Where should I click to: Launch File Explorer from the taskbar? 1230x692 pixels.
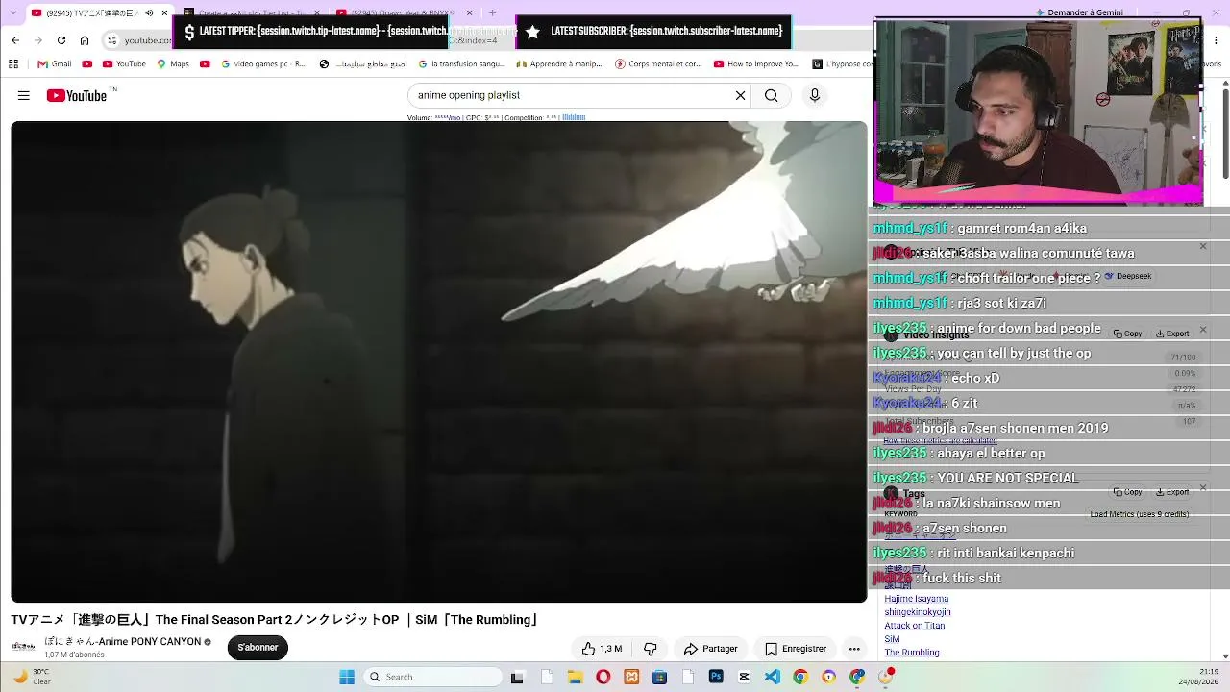pos(575,677)
